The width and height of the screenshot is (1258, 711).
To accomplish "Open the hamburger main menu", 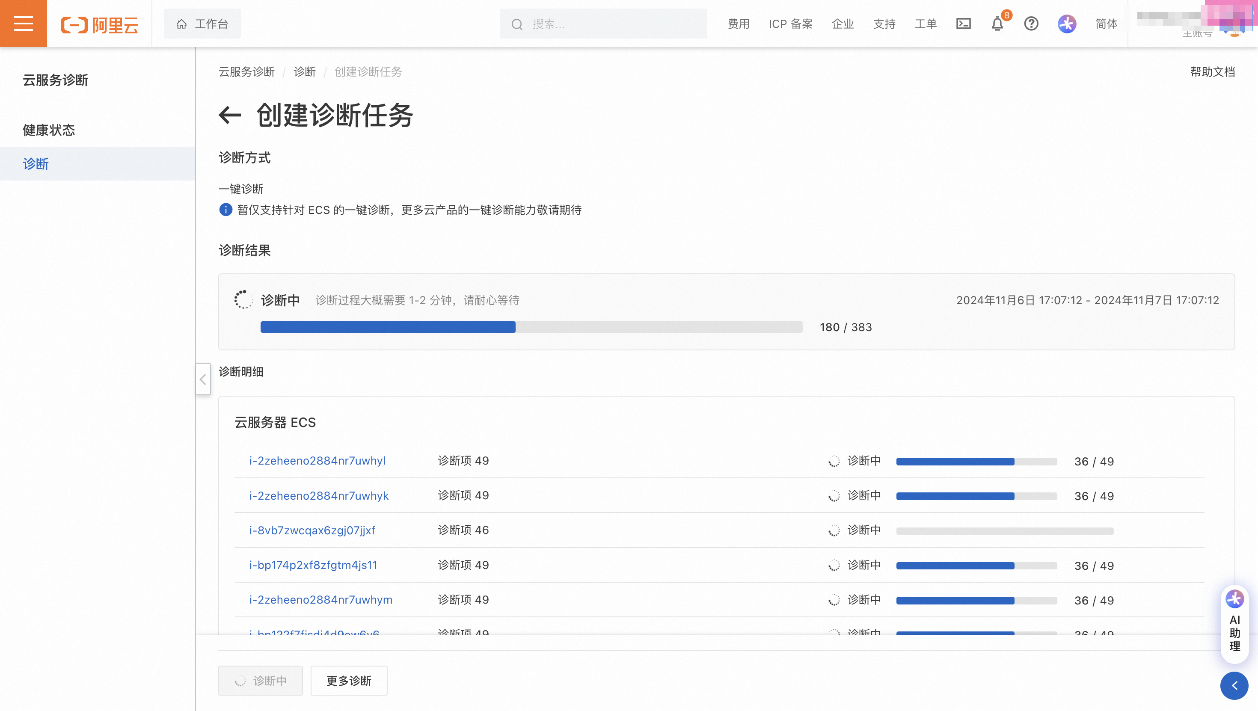I will (x=24, y=24).
